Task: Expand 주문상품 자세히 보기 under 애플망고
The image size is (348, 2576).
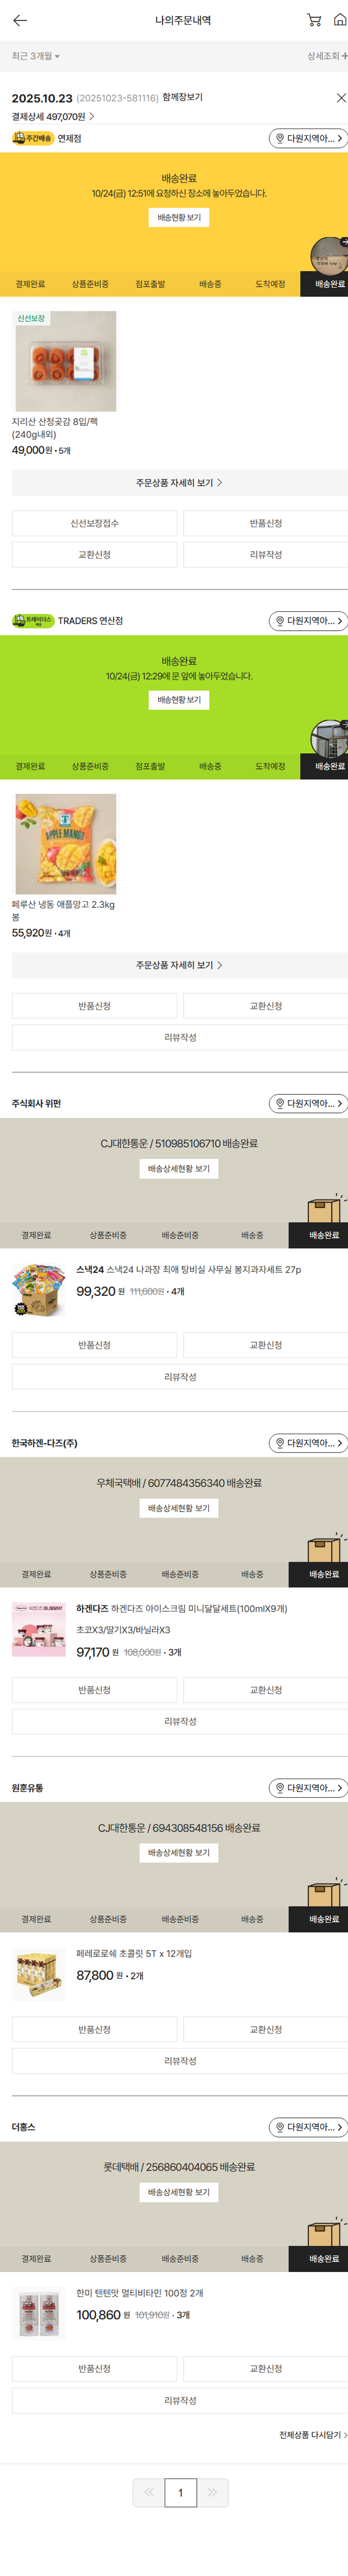Action: pos(179,965)
